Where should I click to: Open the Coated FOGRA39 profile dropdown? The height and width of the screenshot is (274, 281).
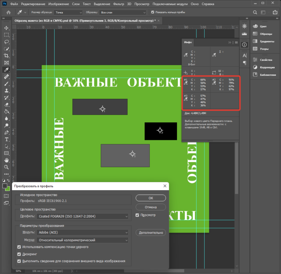click(83, 216)
